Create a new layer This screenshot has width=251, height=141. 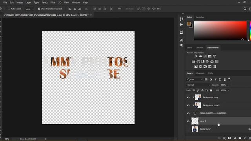tap(245, 138)
